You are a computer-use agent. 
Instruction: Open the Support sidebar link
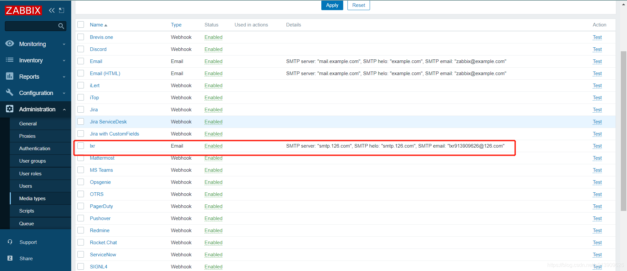click(x=28, y=242)
